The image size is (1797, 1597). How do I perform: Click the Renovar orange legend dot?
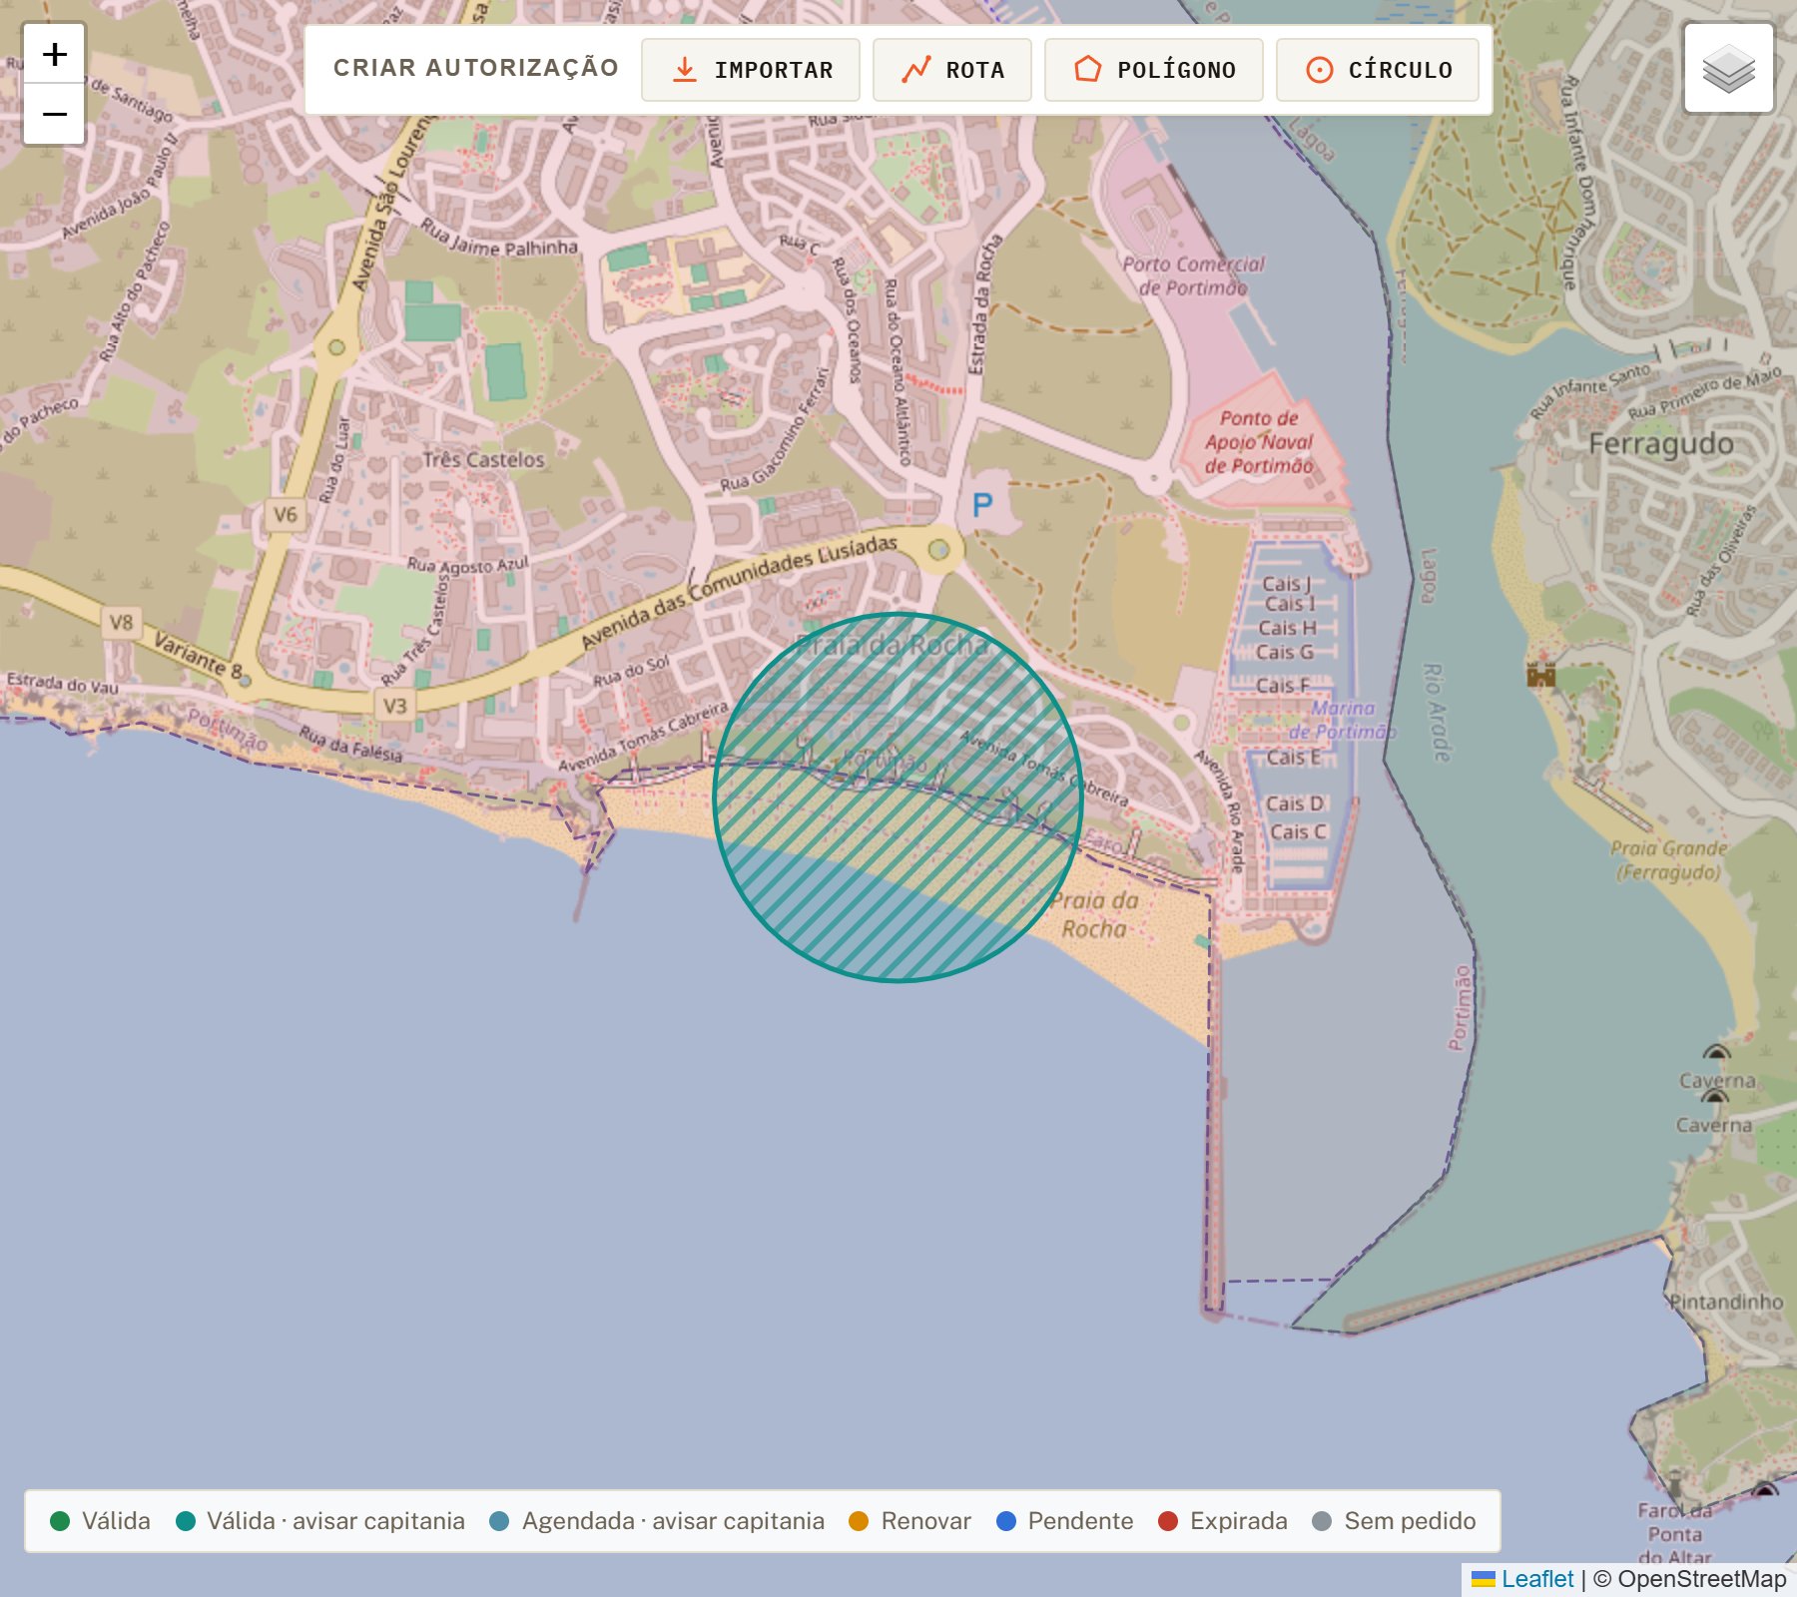pyautogui.click(x=859, y=1521)
